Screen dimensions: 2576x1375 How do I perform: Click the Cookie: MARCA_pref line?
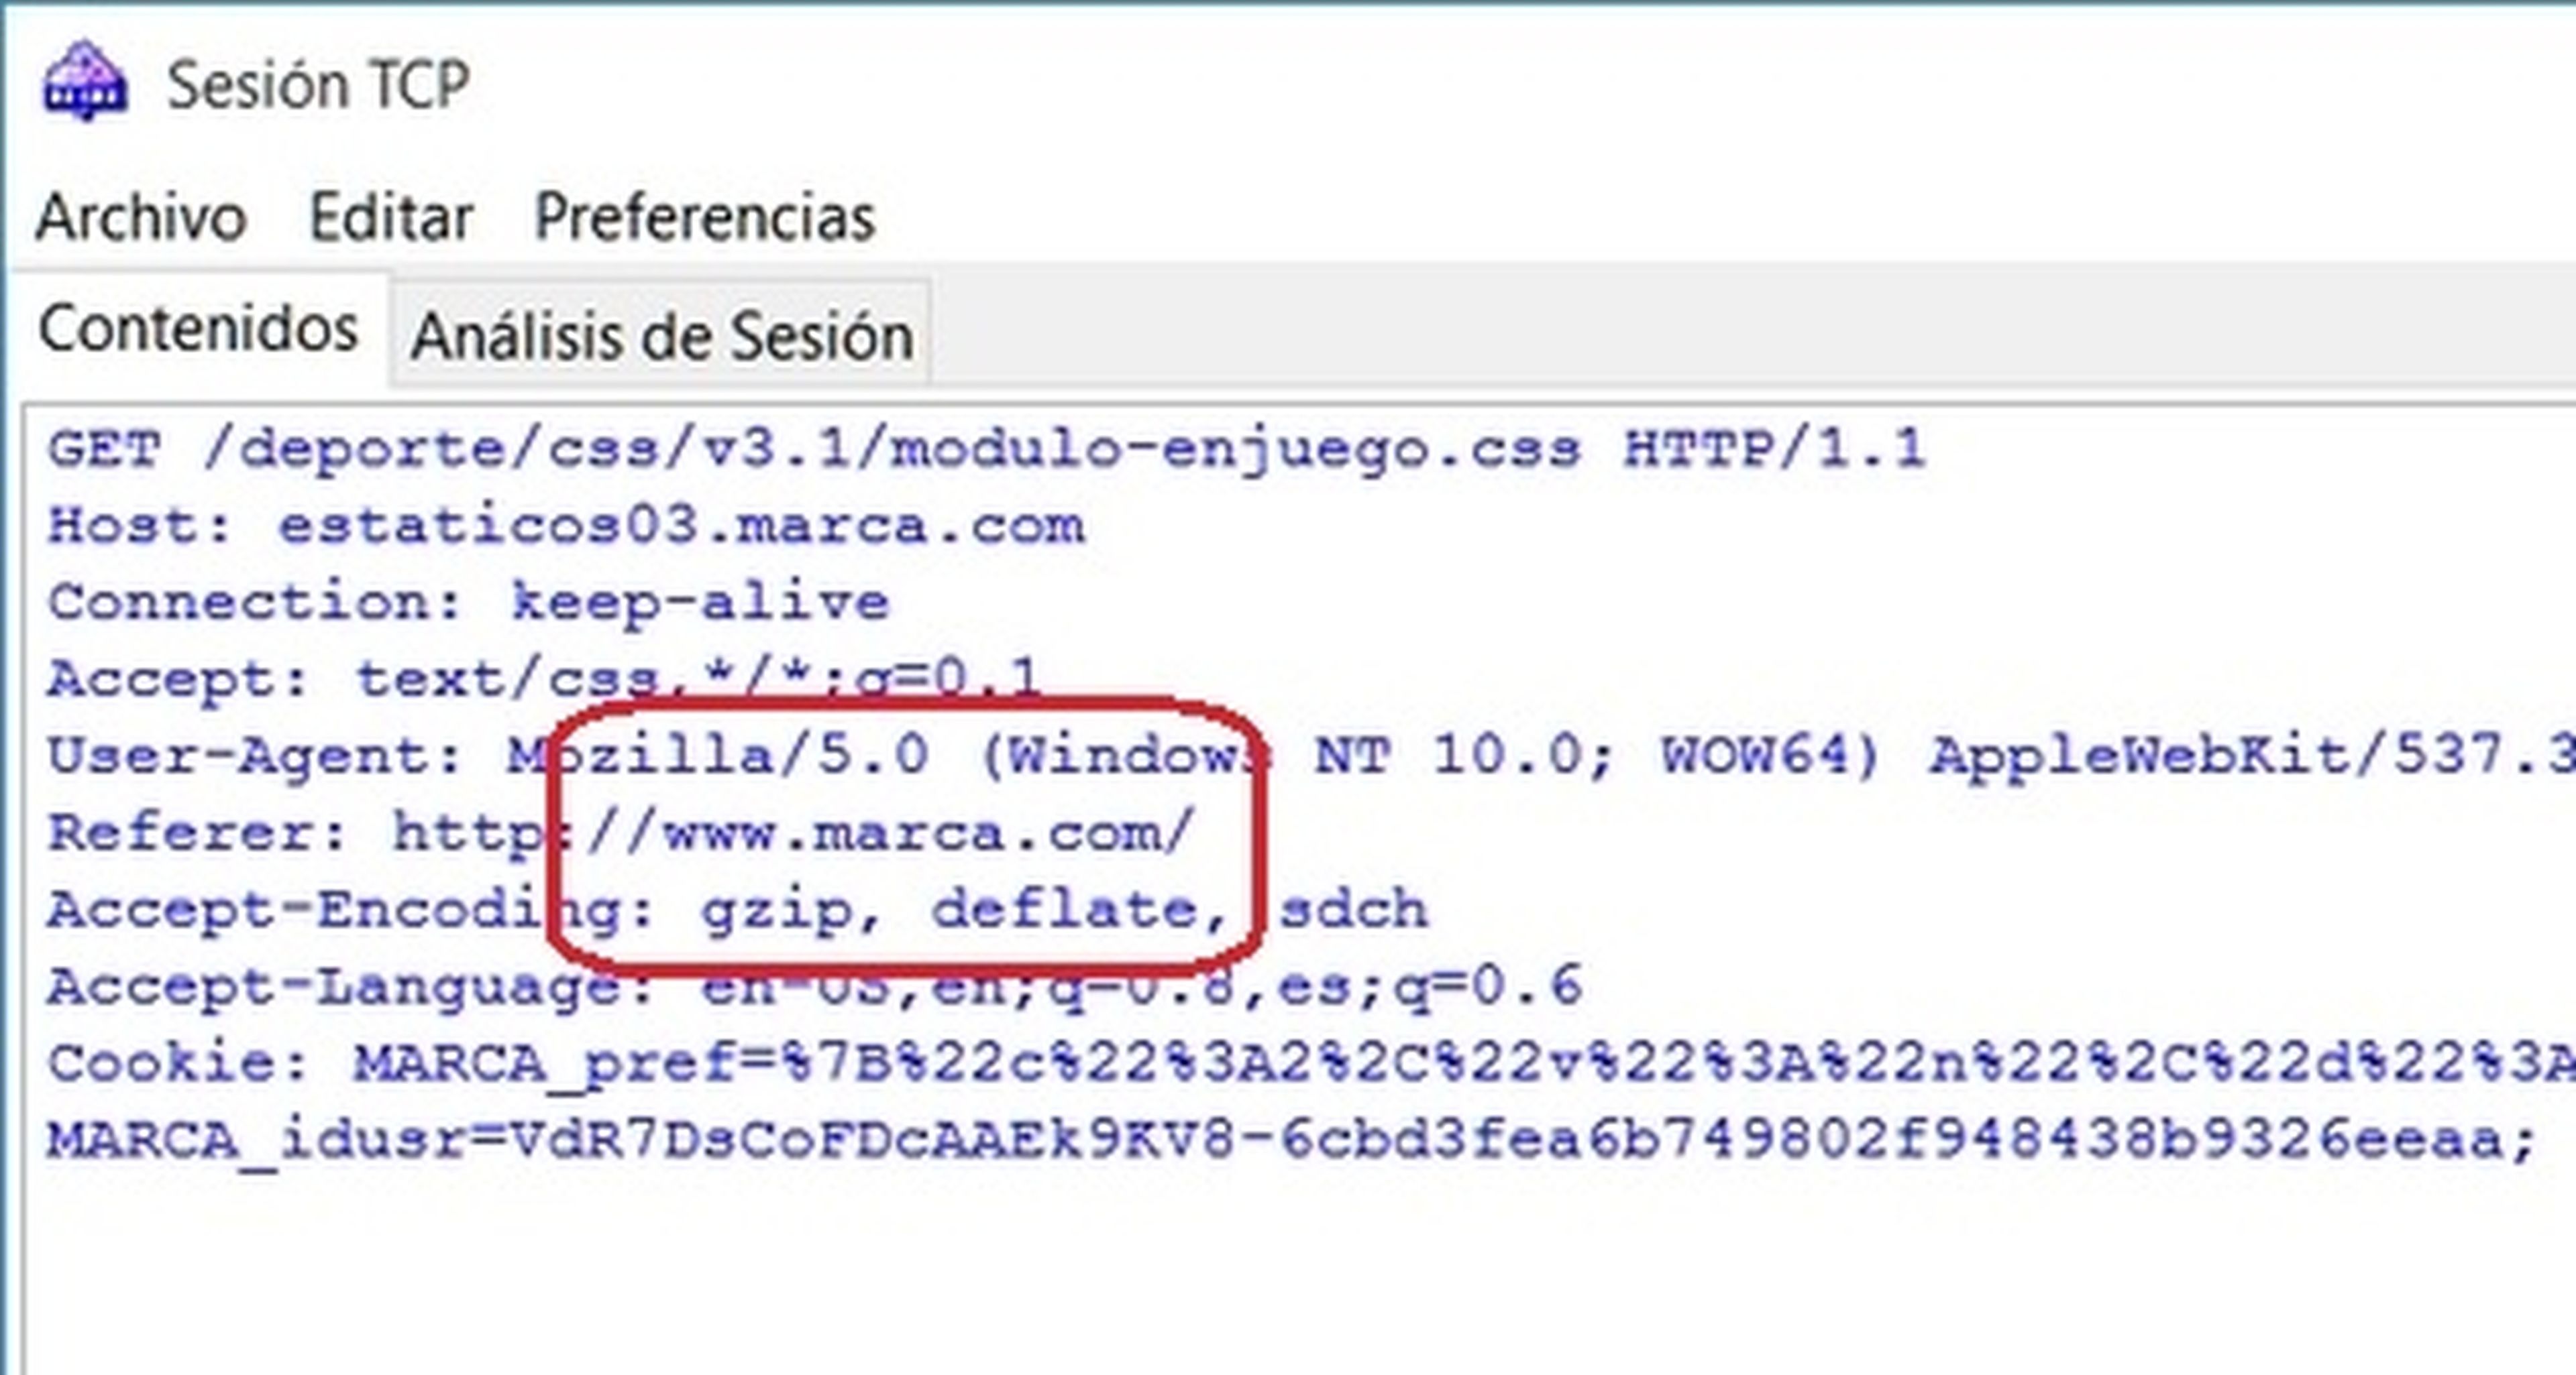[1310, 1063]
